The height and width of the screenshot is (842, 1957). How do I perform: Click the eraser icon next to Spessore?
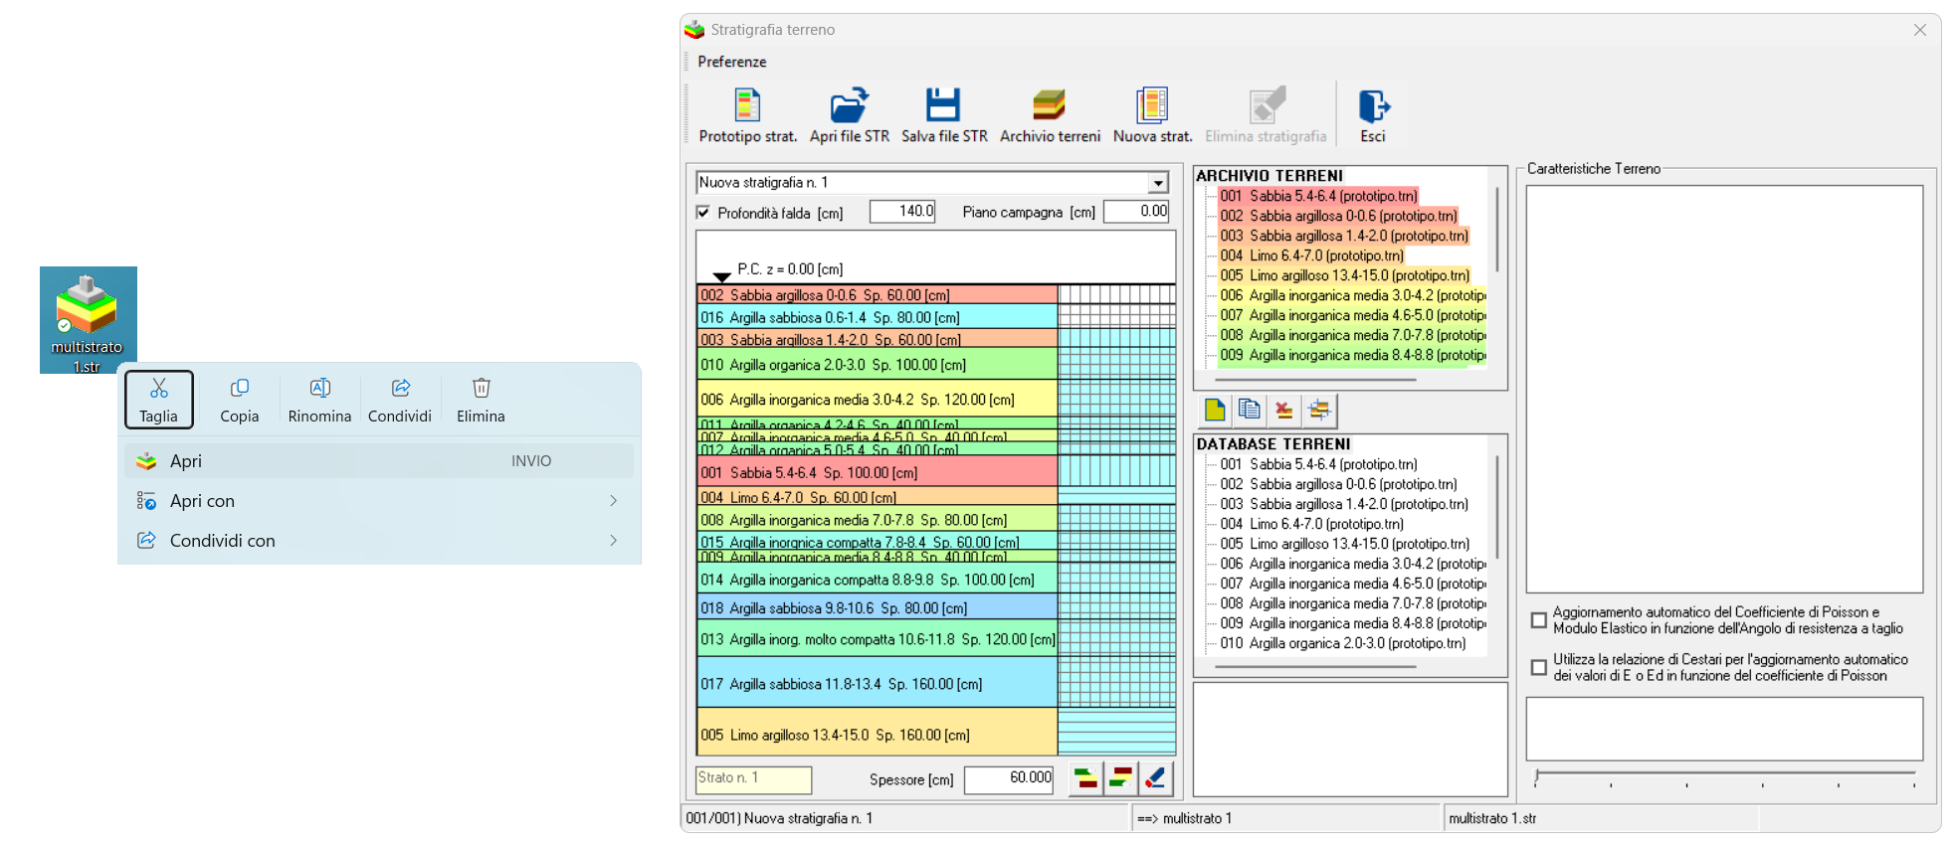1155,778
